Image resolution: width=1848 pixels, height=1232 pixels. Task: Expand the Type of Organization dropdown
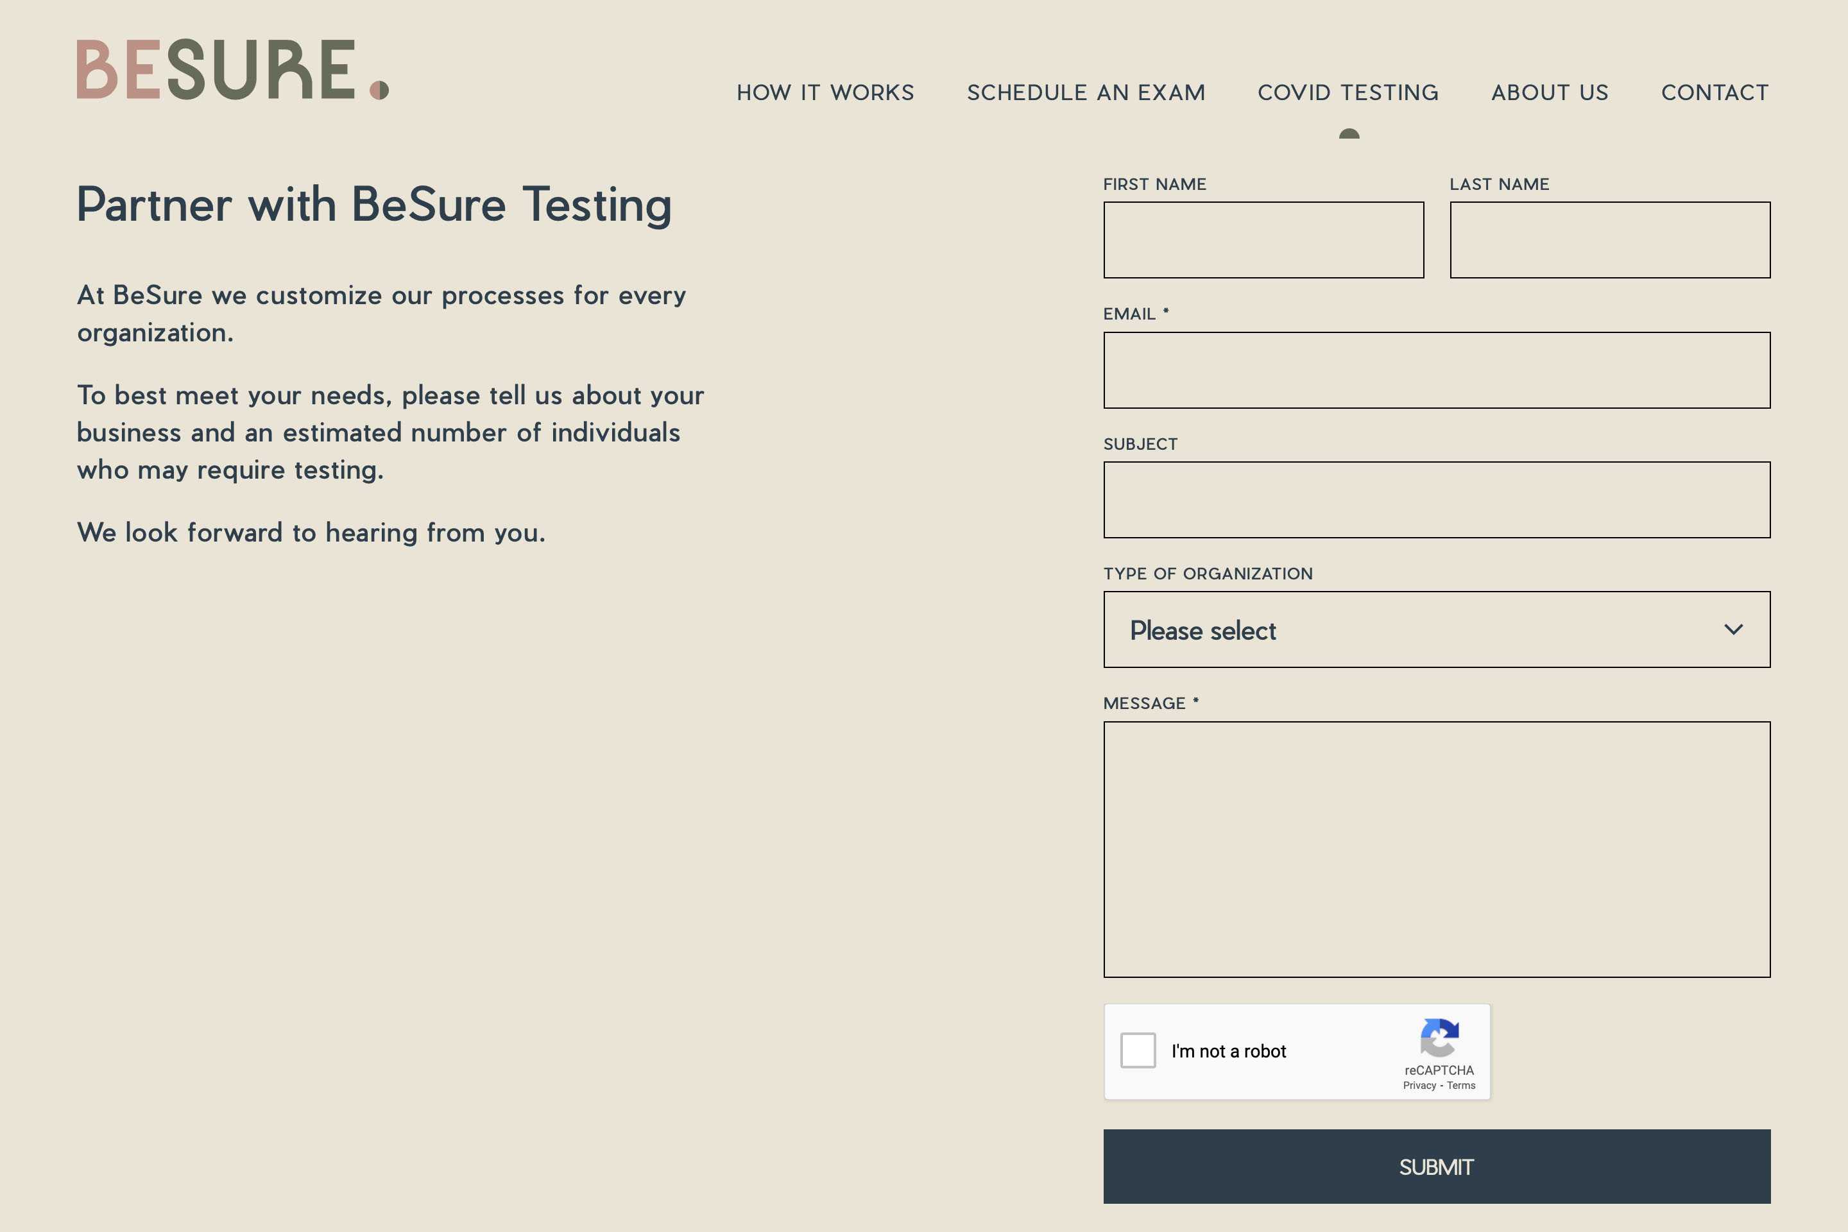pos(1436,629)
